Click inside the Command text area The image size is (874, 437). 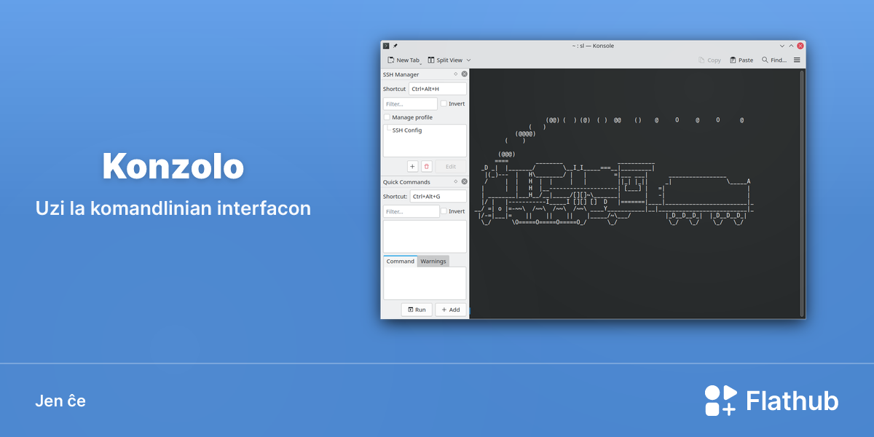point(425,283)
